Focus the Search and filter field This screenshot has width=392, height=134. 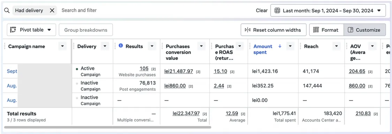point(79,10)
